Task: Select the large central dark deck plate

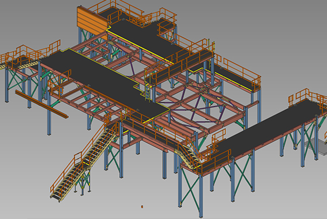Action: pos(105,84)
